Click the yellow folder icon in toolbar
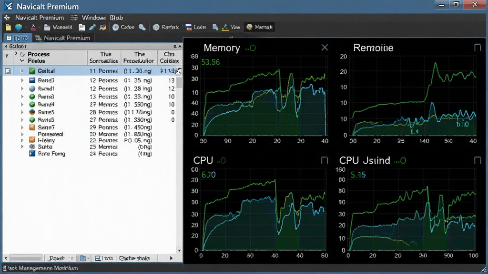 pos(8,27)
